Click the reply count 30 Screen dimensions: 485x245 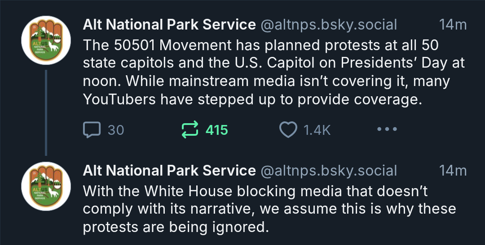click(x=116, y=130)
